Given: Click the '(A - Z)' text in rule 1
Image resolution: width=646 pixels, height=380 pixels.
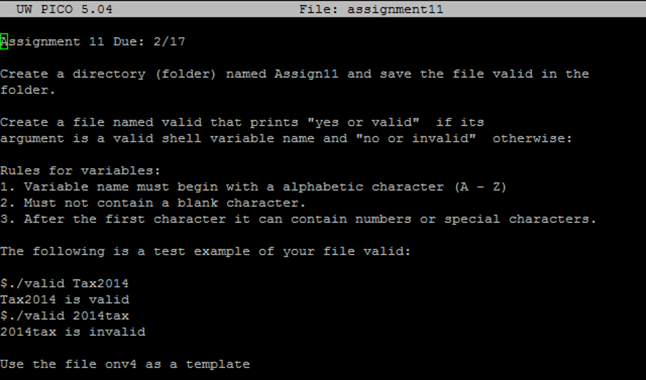Looking at the screenshot, I should click(480, 187).
